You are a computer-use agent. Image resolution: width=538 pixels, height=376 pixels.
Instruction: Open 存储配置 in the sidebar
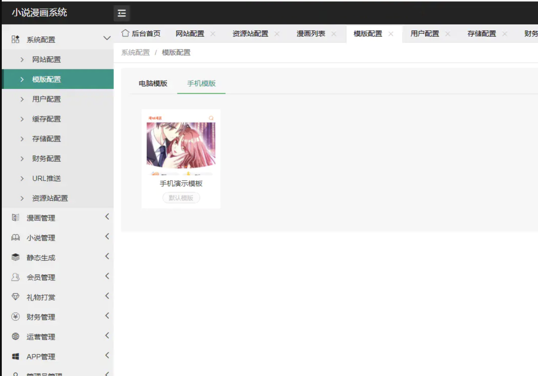coord(58,138)
